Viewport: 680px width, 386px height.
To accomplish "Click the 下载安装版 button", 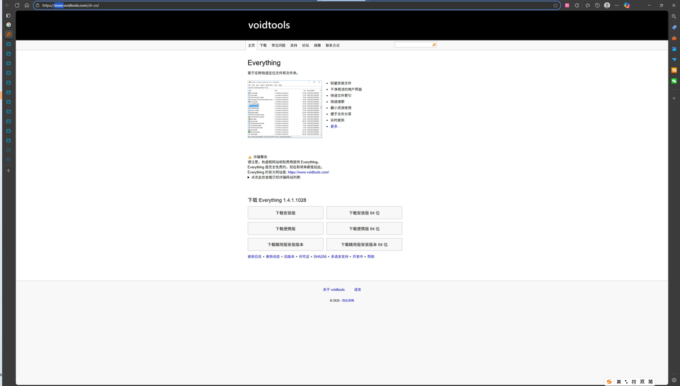I will pyautogui.click(x=285, y=213).
